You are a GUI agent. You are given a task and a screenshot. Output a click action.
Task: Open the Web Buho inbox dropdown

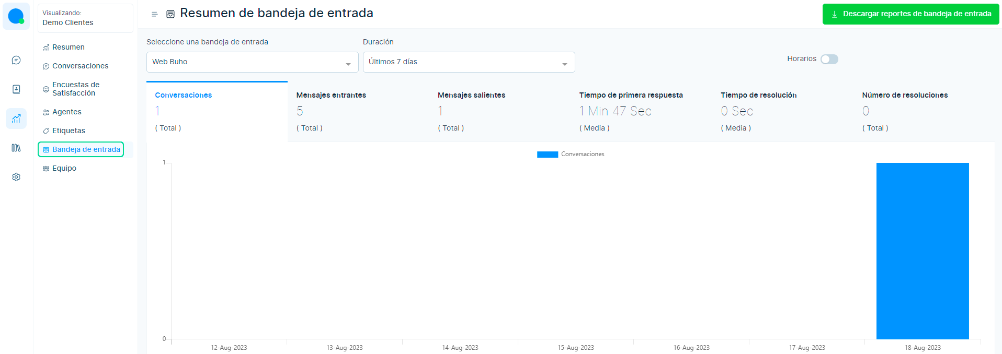click(x=252, y=62)
